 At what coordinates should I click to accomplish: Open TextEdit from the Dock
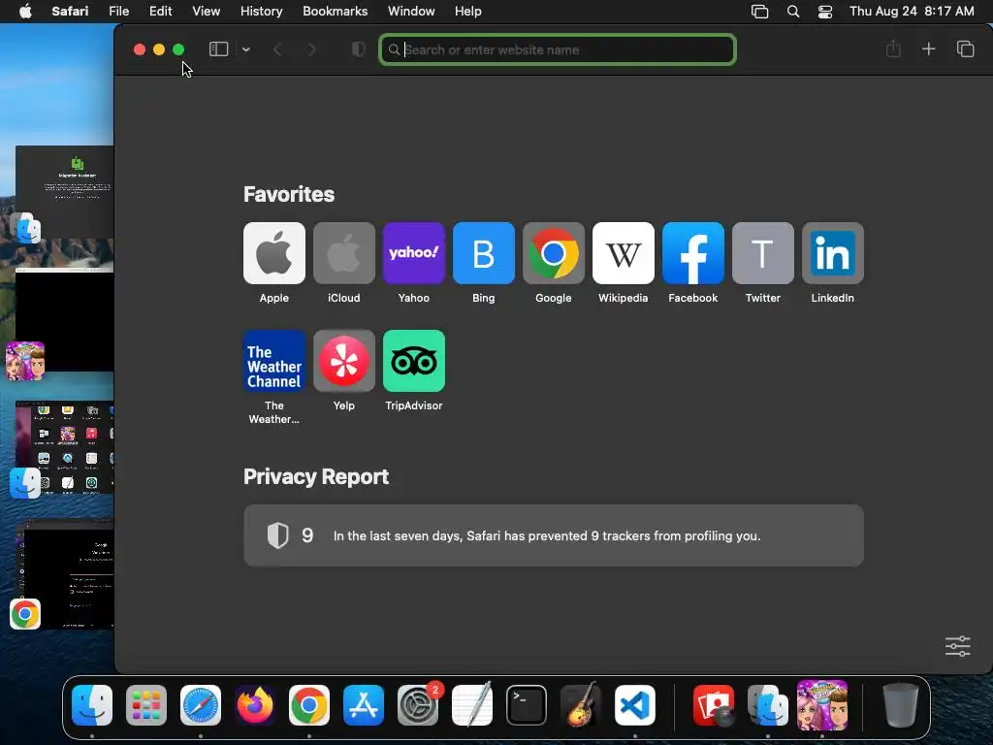(472, 705)
